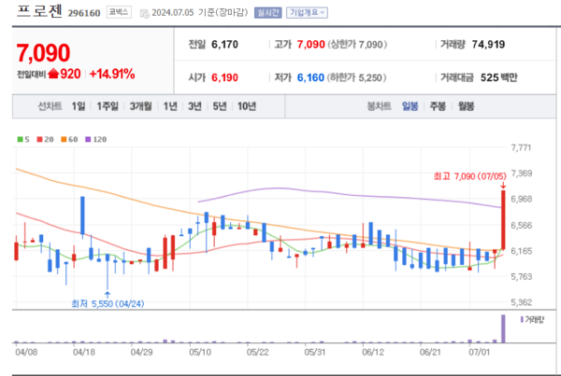561x376 pixels.
Task: Switch candle chart to 주봉 weekly
Action: click(437, 106)
